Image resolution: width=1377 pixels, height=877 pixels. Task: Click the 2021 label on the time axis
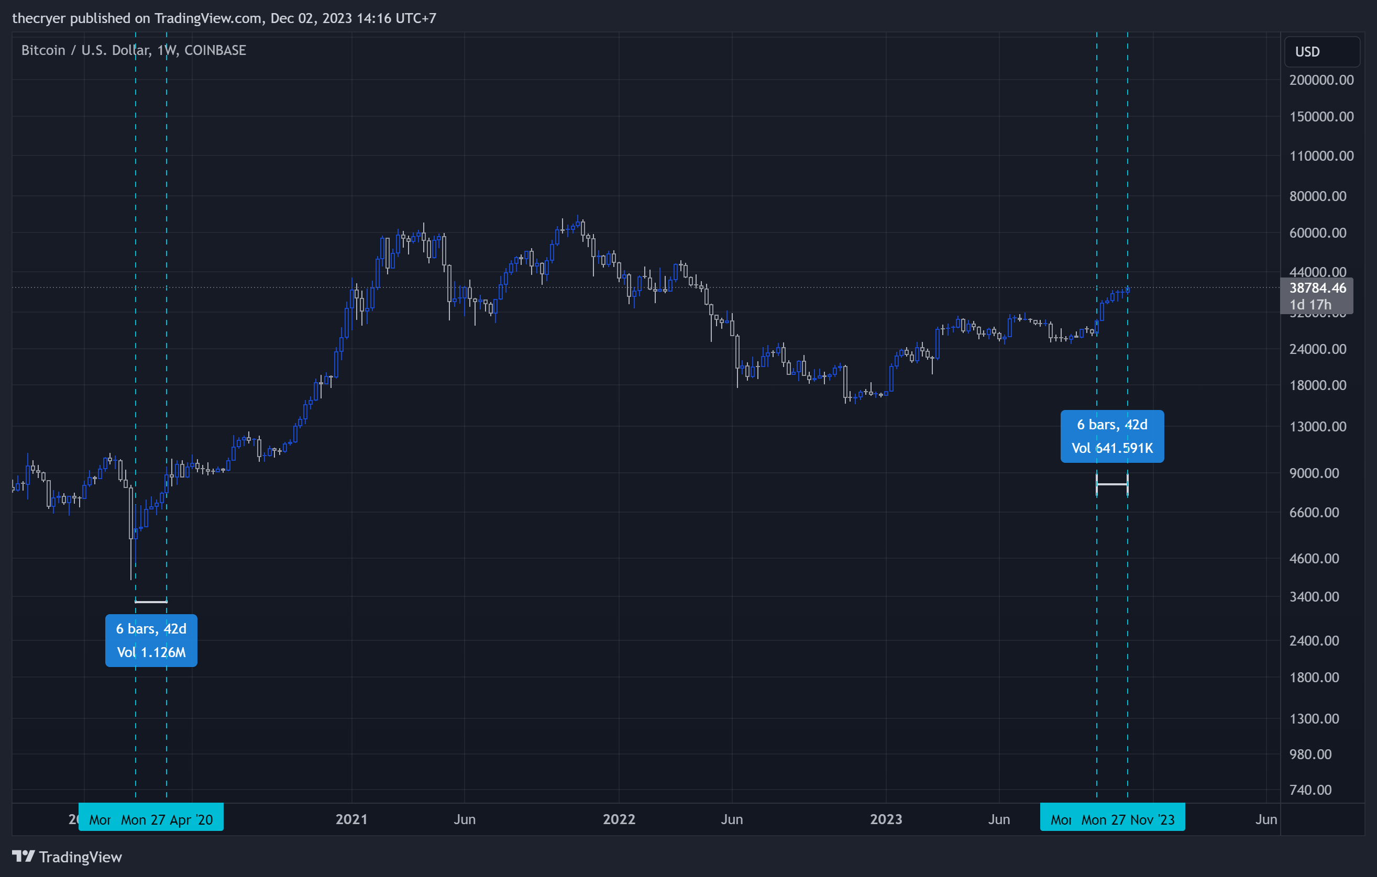point(351,819)
